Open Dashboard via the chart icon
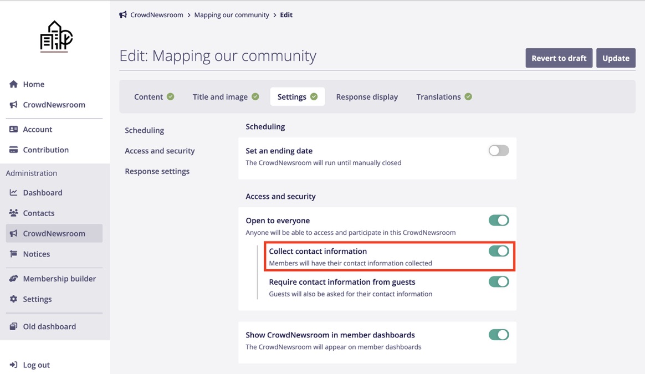Screen dimensions: 645x374 coord(13,192)
